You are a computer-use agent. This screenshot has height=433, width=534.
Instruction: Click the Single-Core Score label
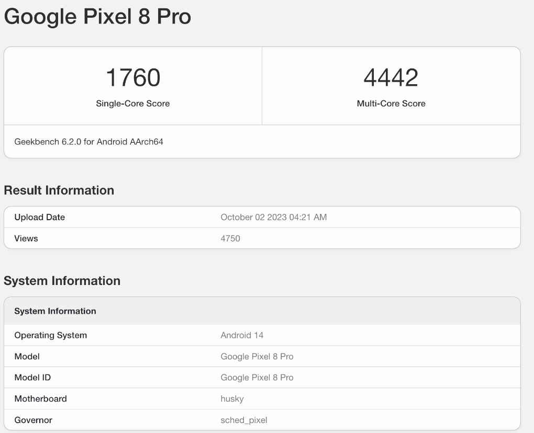[x=133, y=104]
